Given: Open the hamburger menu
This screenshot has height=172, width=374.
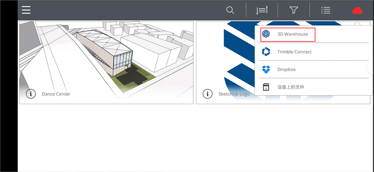Looking at the screenshot, I should coord(26,10).
